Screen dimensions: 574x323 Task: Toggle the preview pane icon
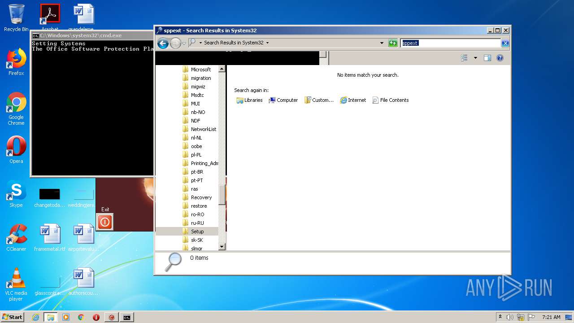pos(487,58)
